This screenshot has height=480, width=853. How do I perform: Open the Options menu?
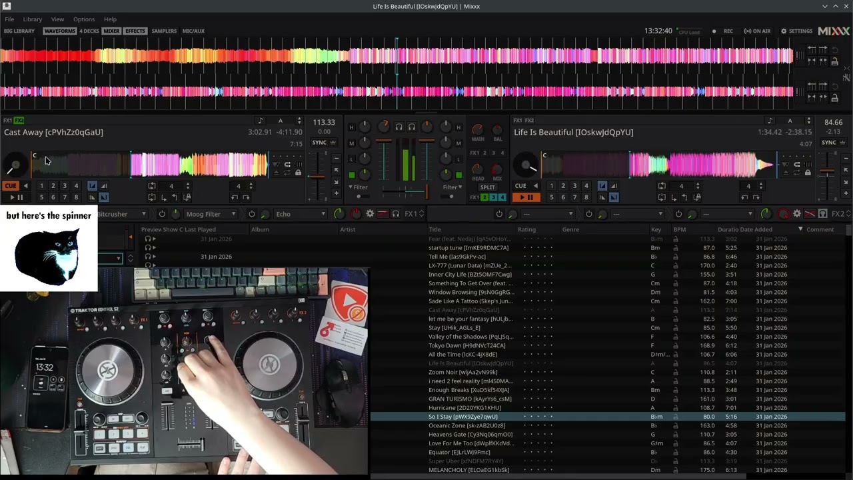click(x=84, y=19)
